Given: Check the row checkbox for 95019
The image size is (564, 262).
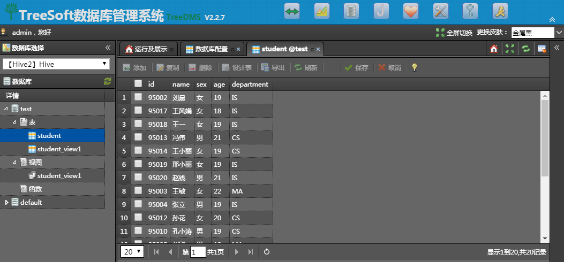Looking at the screenshot, I should click(138, 164).
